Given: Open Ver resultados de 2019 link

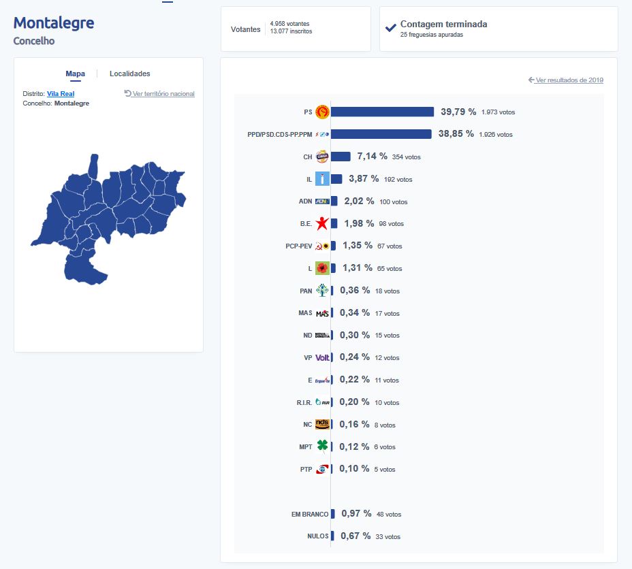Looking at the screenshot, I should point(566,80).
